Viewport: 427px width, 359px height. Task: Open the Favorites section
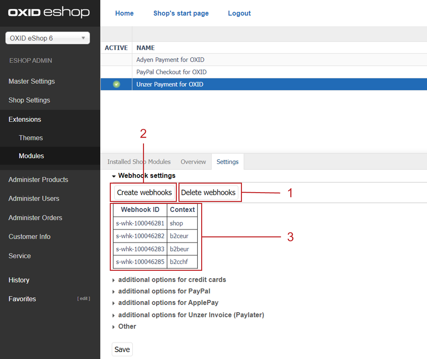22,299
